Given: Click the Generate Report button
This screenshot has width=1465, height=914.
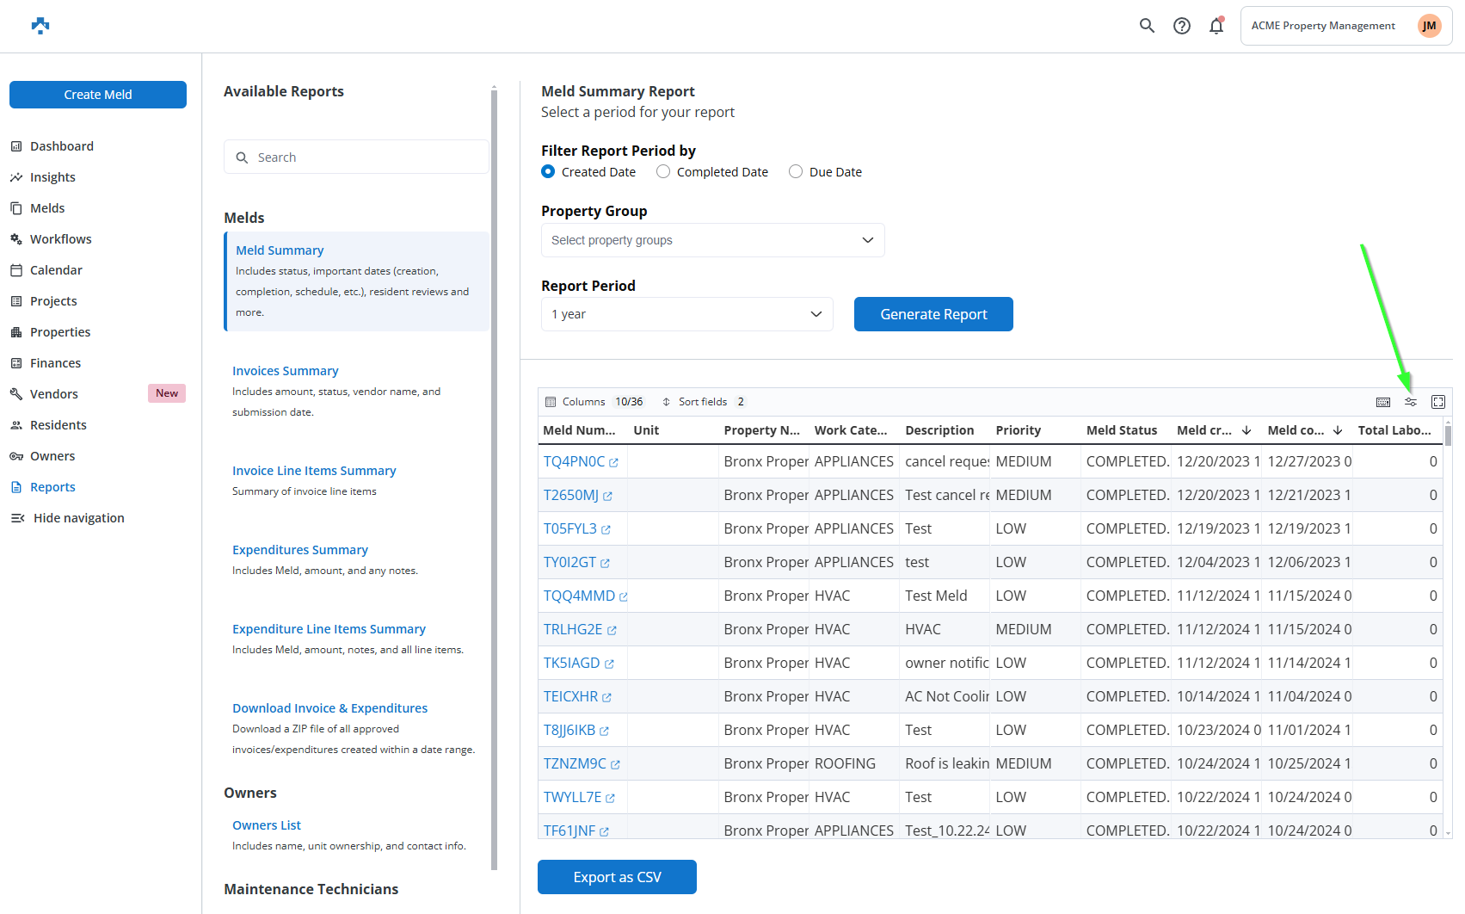Looking at the screenshot, I should coord(933,314).
